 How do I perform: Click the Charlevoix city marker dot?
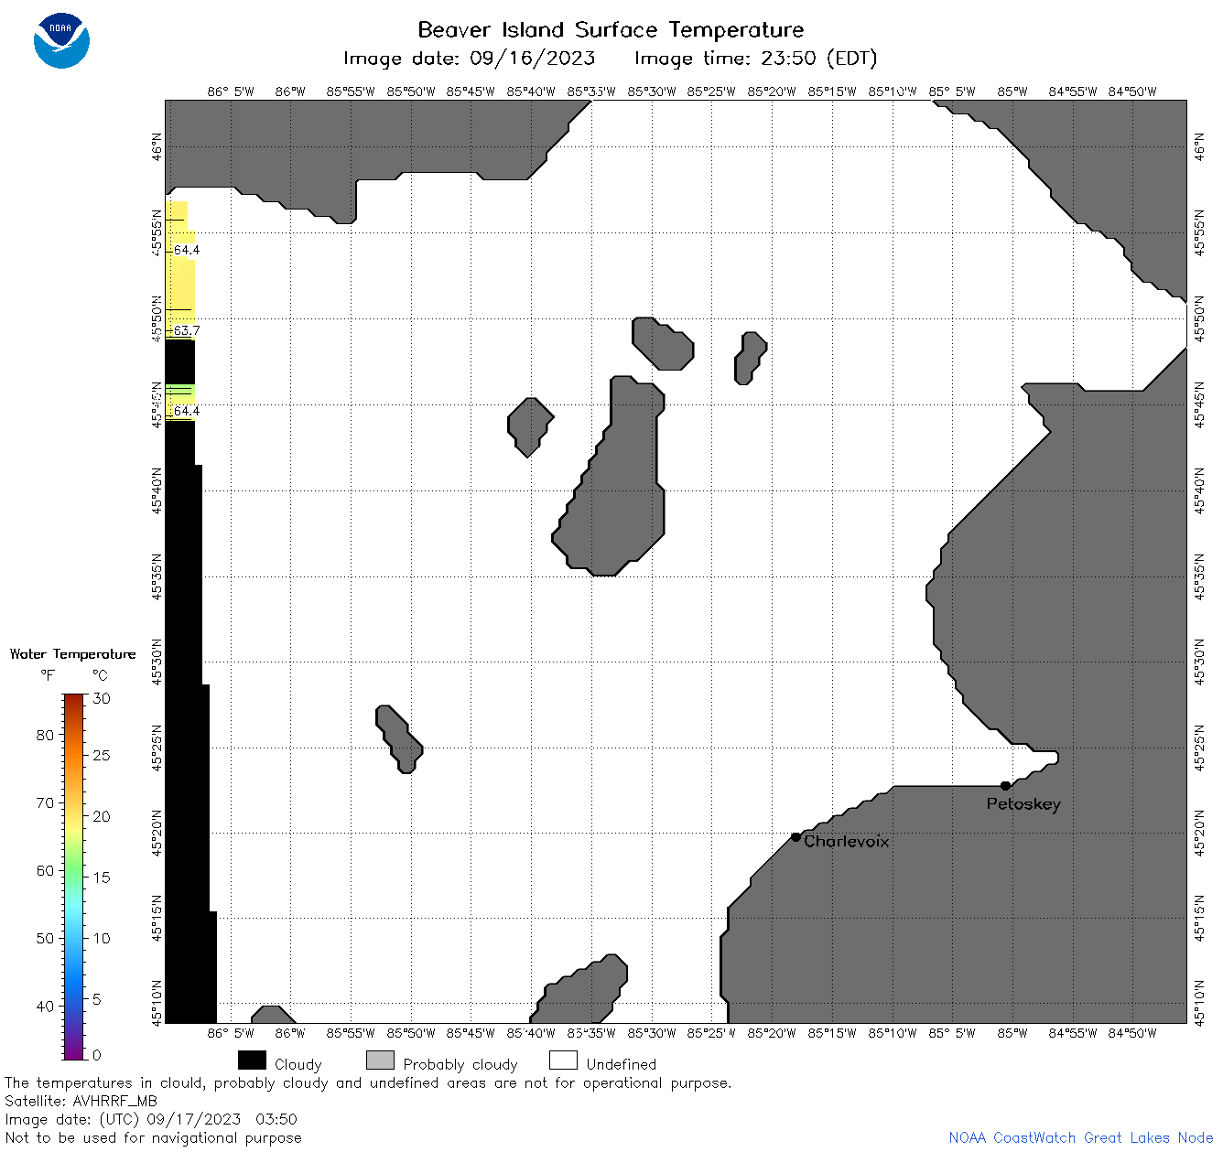(x=795, y=836)
